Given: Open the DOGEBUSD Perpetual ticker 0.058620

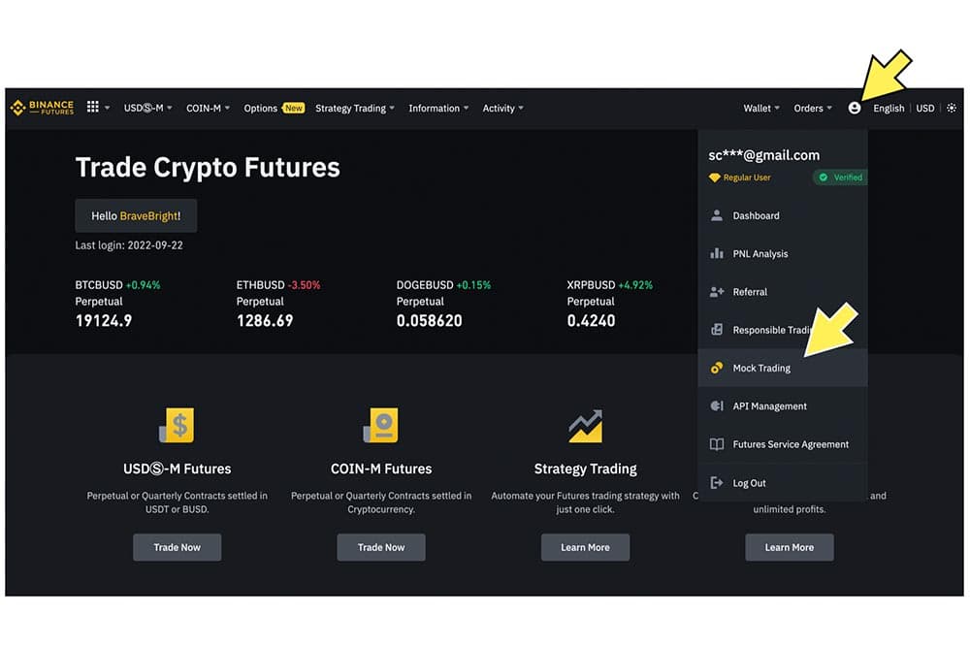Looking at the screenshot, I should [443, 303].
